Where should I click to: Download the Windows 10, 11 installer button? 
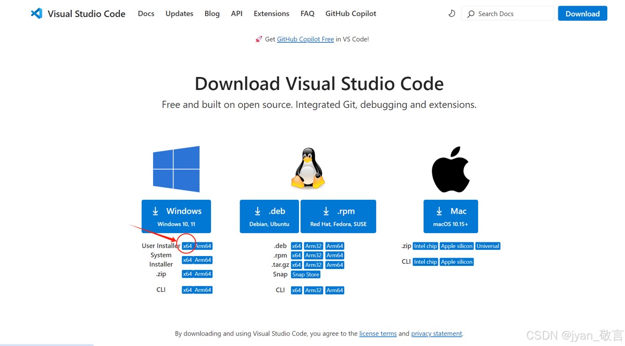(x=176, y=216)
